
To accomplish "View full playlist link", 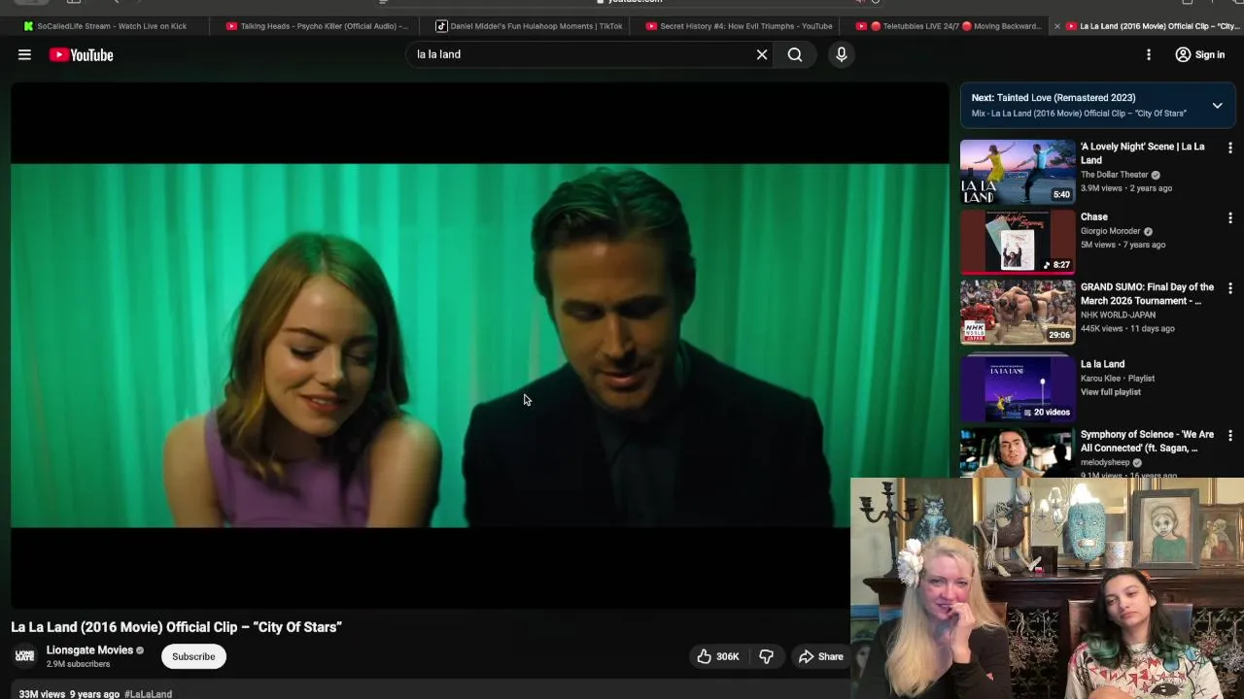I will [x=1111, y=392].
